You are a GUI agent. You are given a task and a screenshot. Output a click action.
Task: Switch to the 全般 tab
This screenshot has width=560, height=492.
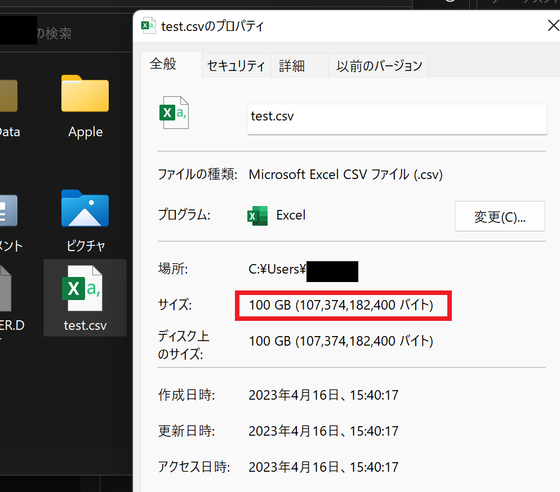pyautogui.click(x=163, y=64)
